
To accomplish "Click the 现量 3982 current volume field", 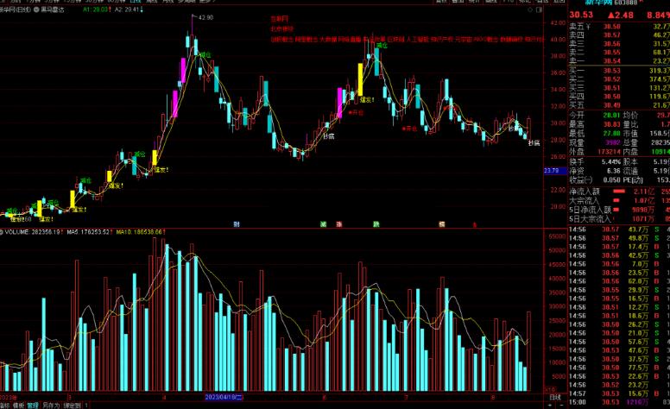I will coord(594,142).
